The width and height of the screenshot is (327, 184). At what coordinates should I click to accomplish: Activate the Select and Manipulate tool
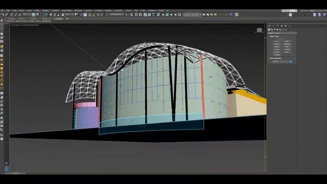(81, 15)
